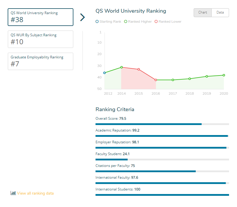Click the Employer Reputation progress bar

[162, 148]
